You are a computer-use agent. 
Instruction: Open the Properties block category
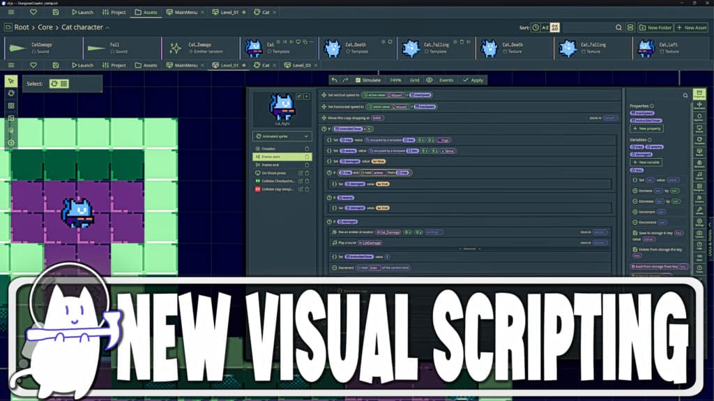[699, 94]
